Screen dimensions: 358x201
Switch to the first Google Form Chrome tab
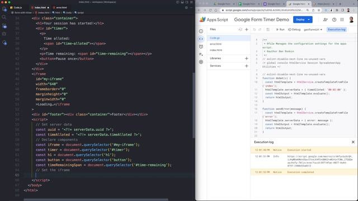coord(224,4)
